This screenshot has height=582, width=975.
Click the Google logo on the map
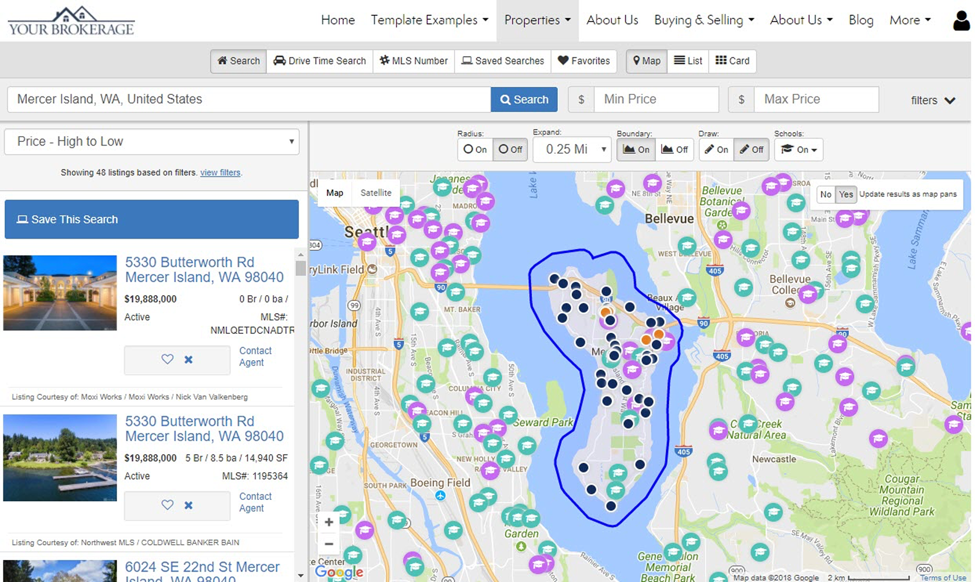point(339,572)
